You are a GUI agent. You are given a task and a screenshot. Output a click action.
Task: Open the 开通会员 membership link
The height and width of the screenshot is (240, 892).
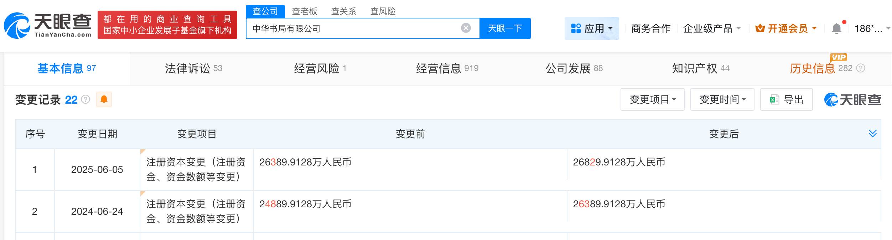(x=787, y=28)
